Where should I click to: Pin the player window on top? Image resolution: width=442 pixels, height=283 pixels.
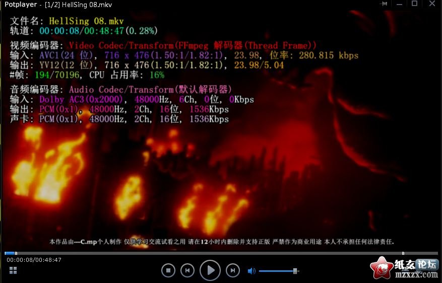coord(384,4)
